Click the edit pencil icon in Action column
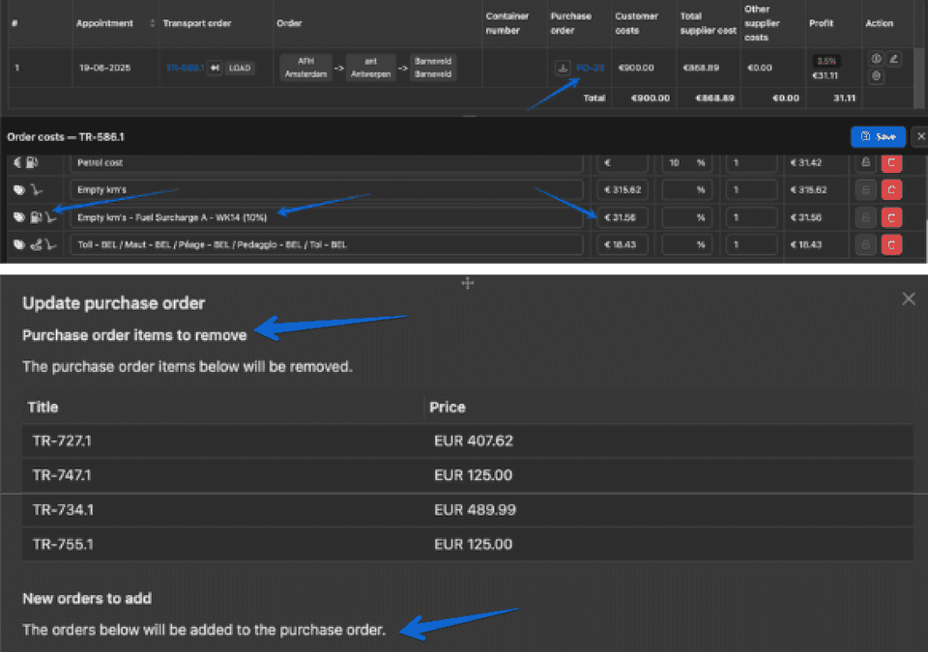 click(893, 59)
